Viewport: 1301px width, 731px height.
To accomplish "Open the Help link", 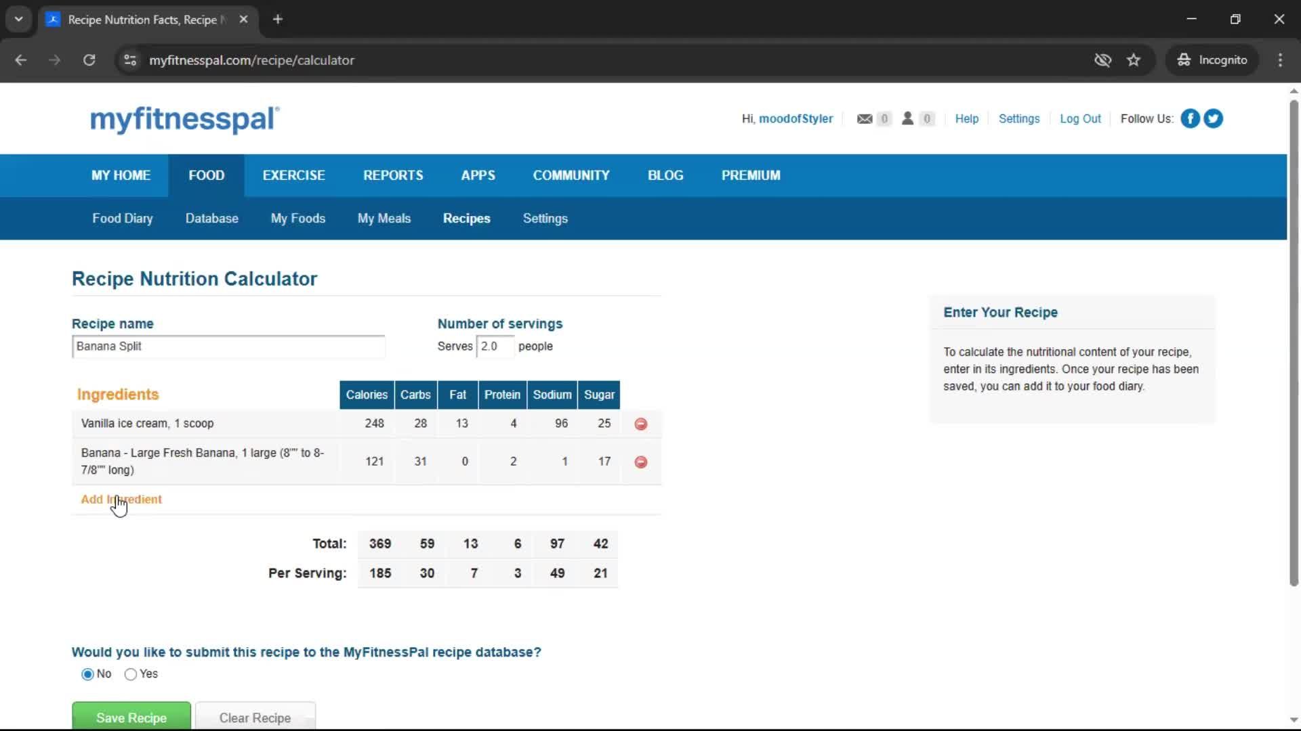I will point(967,118).
